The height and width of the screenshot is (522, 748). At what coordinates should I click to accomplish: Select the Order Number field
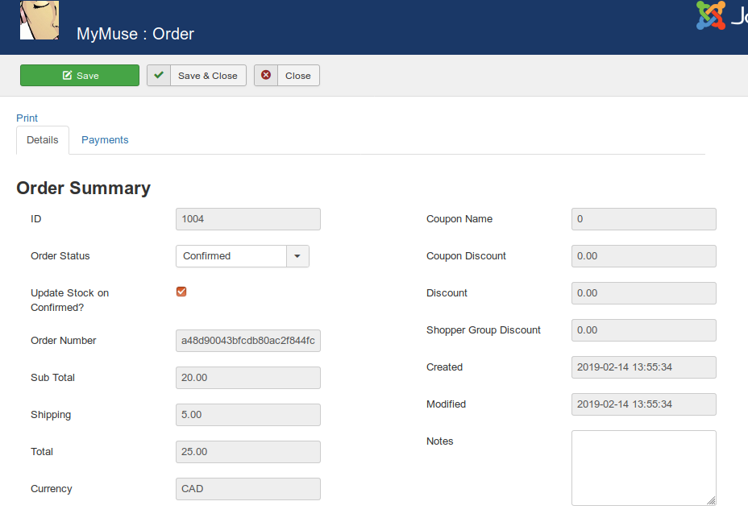point(247,340)
